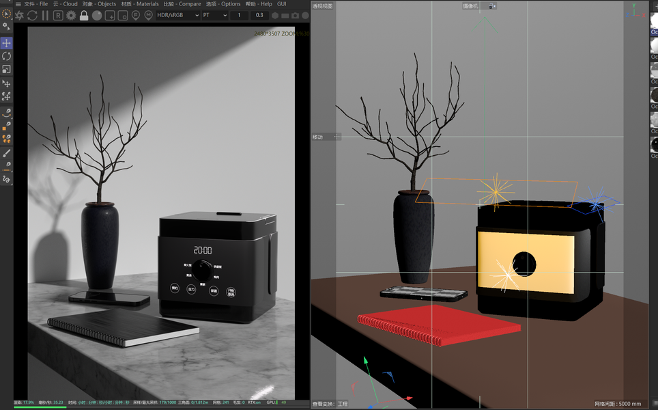This screenshot has height=410, width=658.
Task: Select the paint brush tool
Action: click(6, 153)
